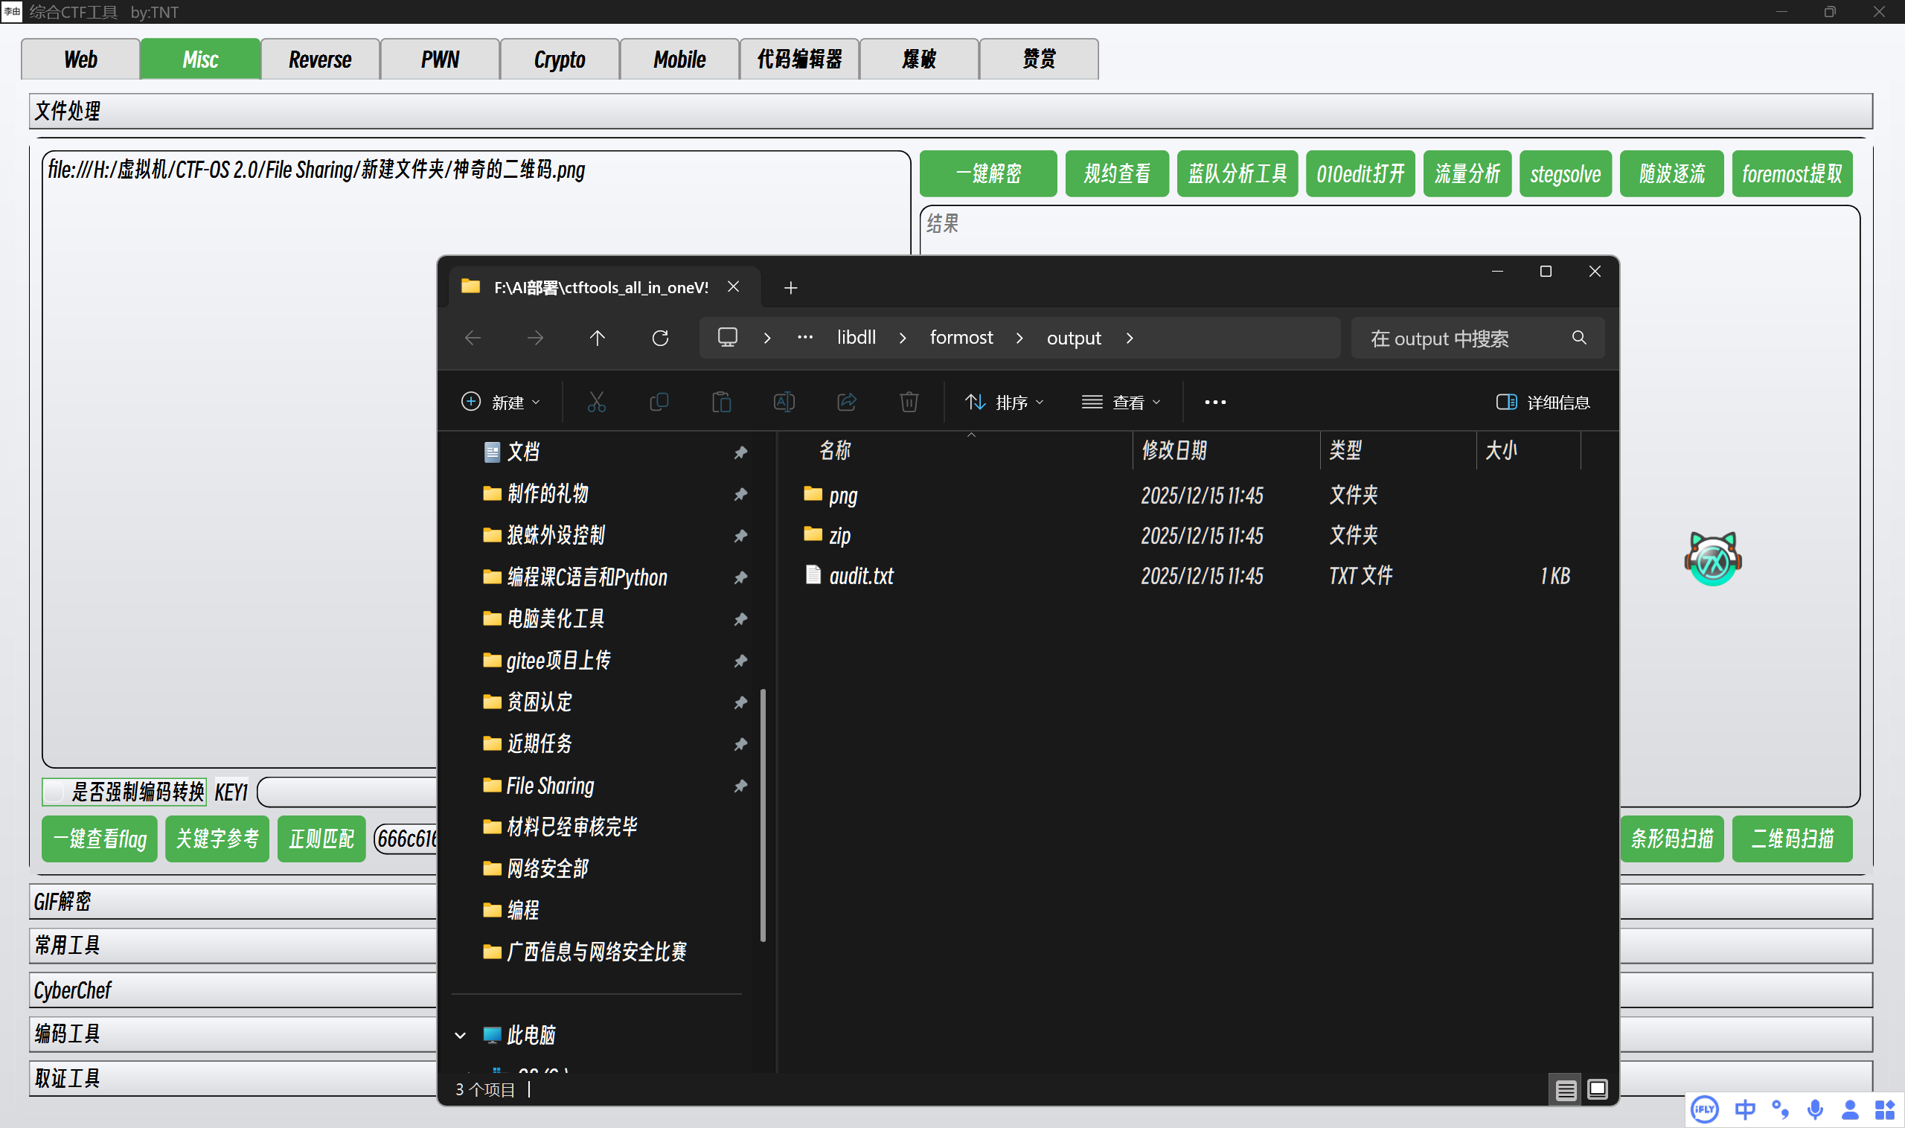The width and height of the screenshot is (1905, 1128).
Task: Switch to large thumbnails view icon
Action: pyautogui.click(x=1597, y=1089)
